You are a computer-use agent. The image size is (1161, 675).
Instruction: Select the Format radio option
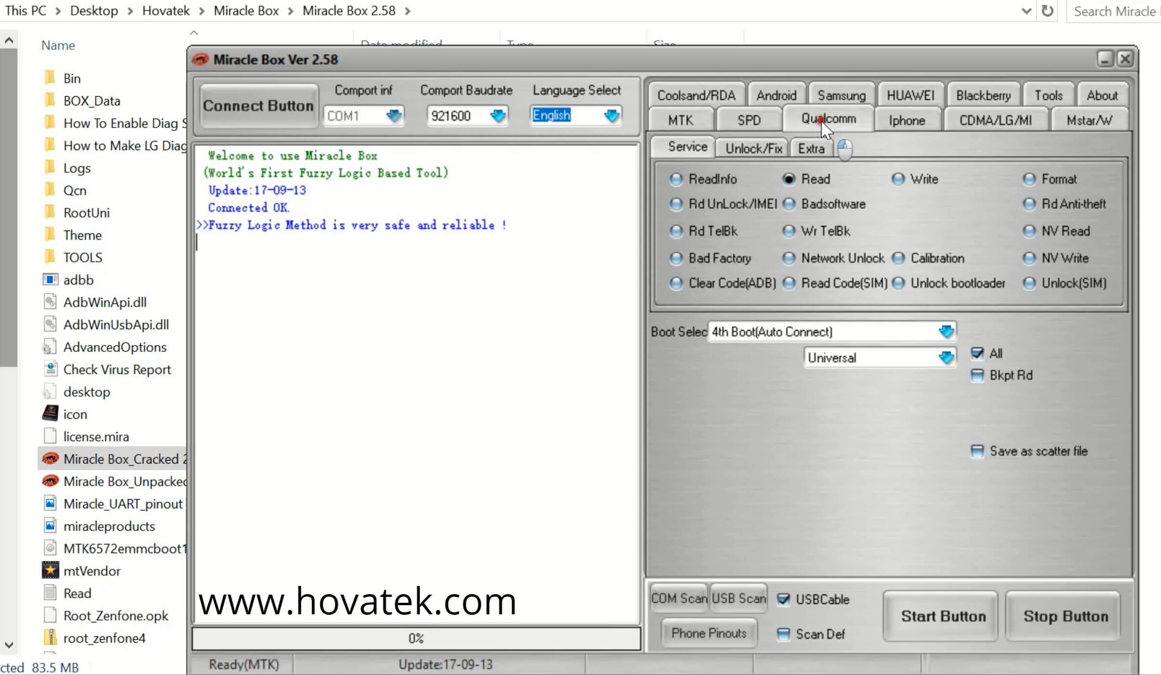coord(1029,179)
